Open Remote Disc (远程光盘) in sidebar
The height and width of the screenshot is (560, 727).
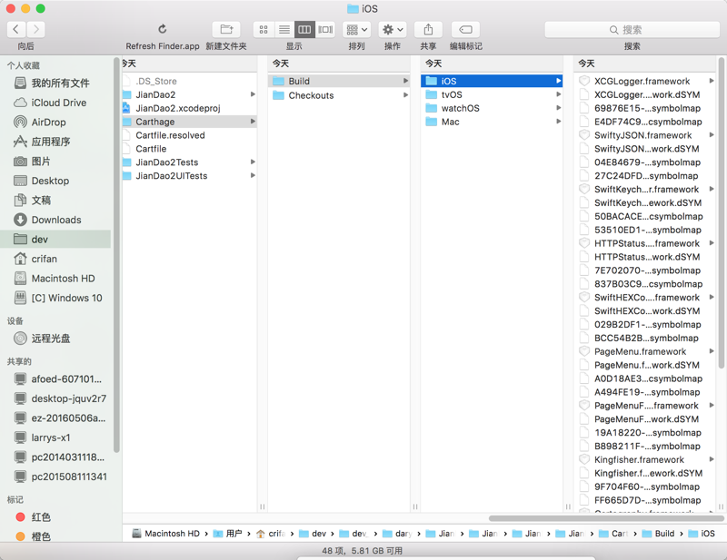click(x=55, y=339)
